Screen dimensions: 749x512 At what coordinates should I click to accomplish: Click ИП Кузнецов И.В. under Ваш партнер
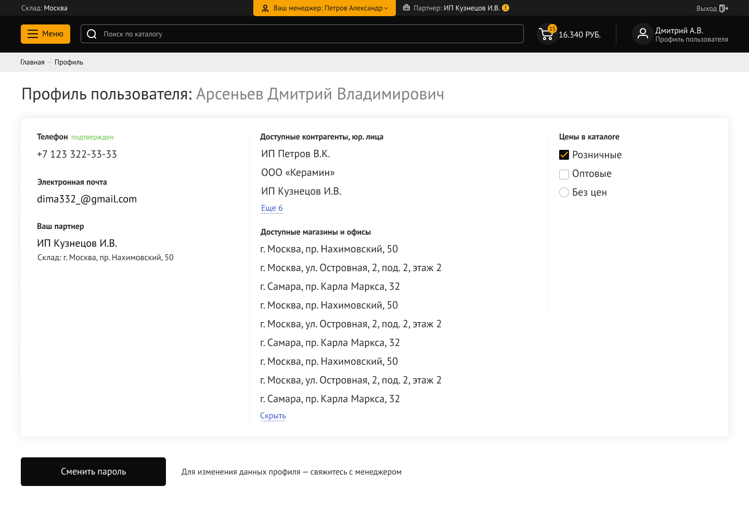(x=77, y=244)
